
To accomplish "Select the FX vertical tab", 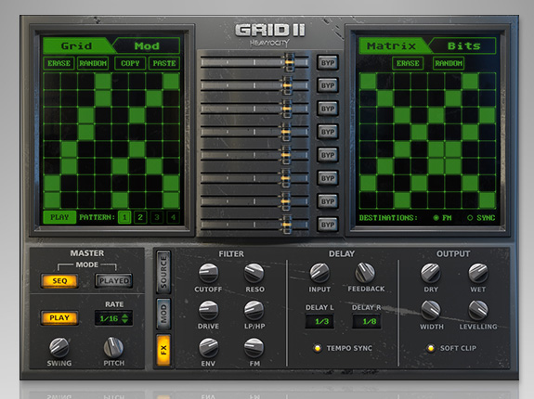I will point(163,351).
